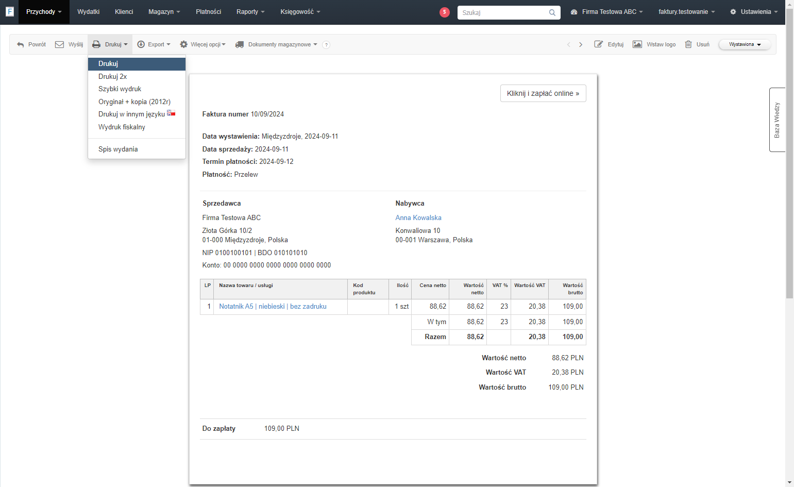Screen dimensions: 794x487
Task: Select Spis wydania menu entry
Action: (x=137, y=149)
